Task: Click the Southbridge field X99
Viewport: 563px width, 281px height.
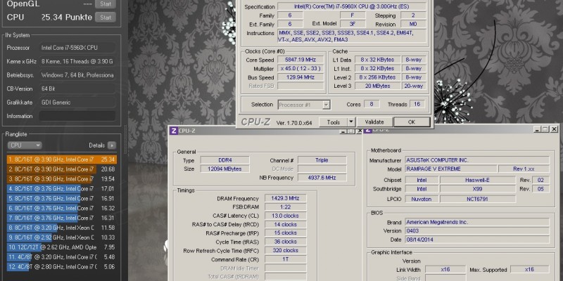Action: click(478, 189)
